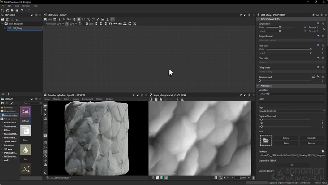Screen dimensions: 328x185
Task: Click the random seed shuffle icon
Action: click(x=313, y=77)
